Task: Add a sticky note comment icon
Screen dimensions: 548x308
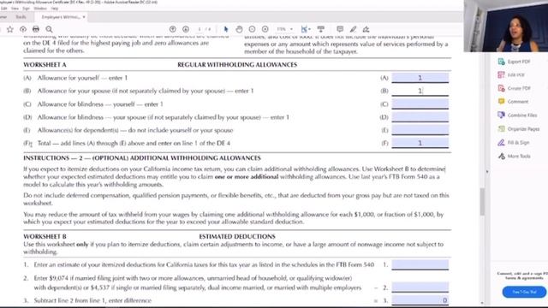Action: click(x=340, y=29)
